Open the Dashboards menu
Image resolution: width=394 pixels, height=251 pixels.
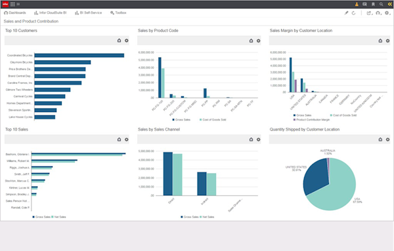[x=15, y=12]
